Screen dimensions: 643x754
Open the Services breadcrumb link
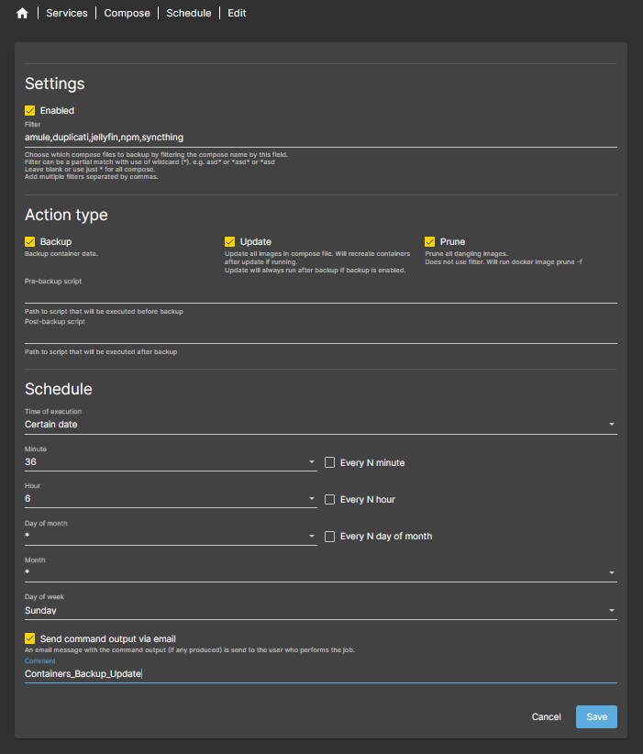coord(67,14)
